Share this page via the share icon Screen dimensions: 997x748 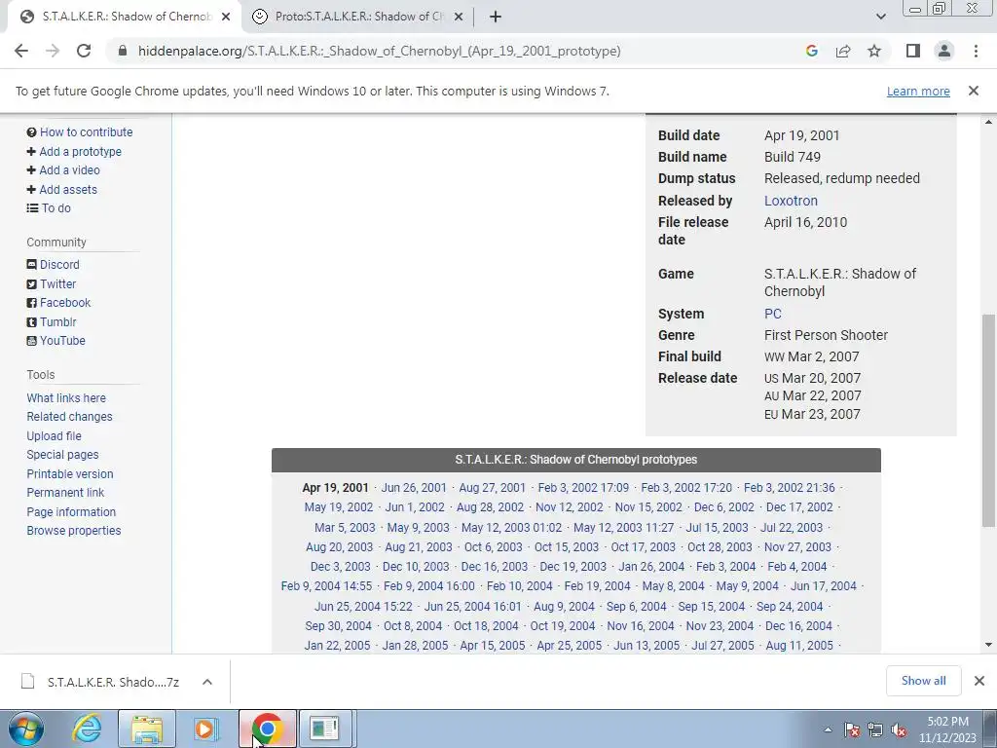(843, 51)
